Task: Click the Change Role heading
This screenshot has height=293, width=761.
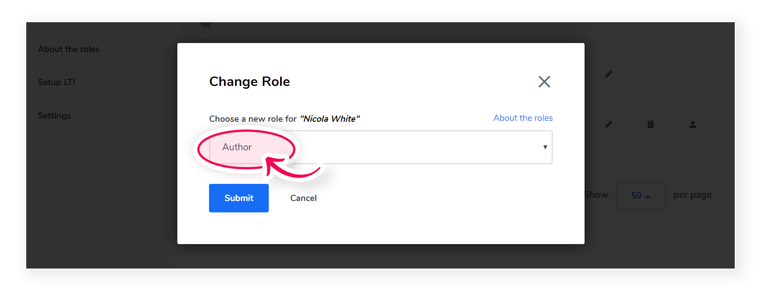Action: point(250,82)
